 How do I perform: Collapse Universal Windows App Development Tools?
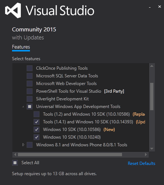pos(23,107)
